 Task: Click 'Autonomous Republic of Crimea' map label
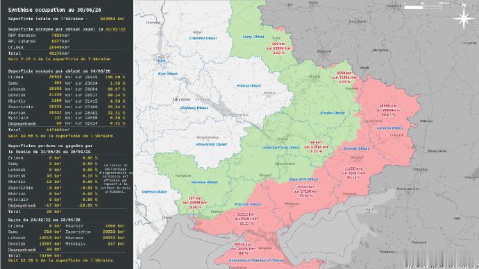(x=255, y=261)
